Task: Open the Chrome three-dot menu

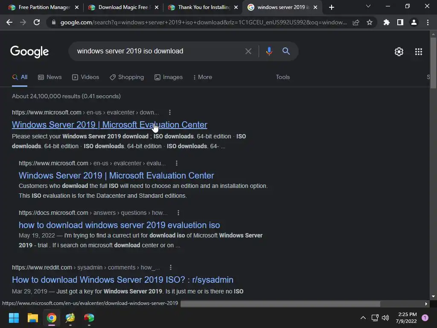Action: (428, 22)
